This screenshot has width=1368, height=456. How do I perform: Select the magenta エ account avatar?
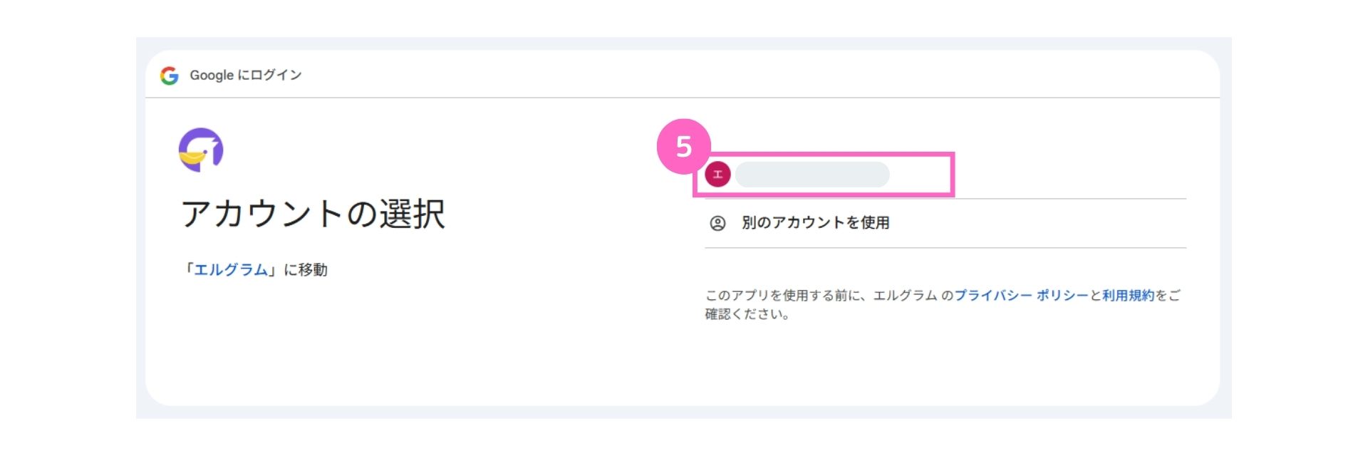[717, 174]
